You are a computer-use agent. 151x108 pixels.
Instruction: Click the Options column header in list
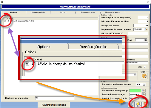pyautogui.click(x=52, y=18)
